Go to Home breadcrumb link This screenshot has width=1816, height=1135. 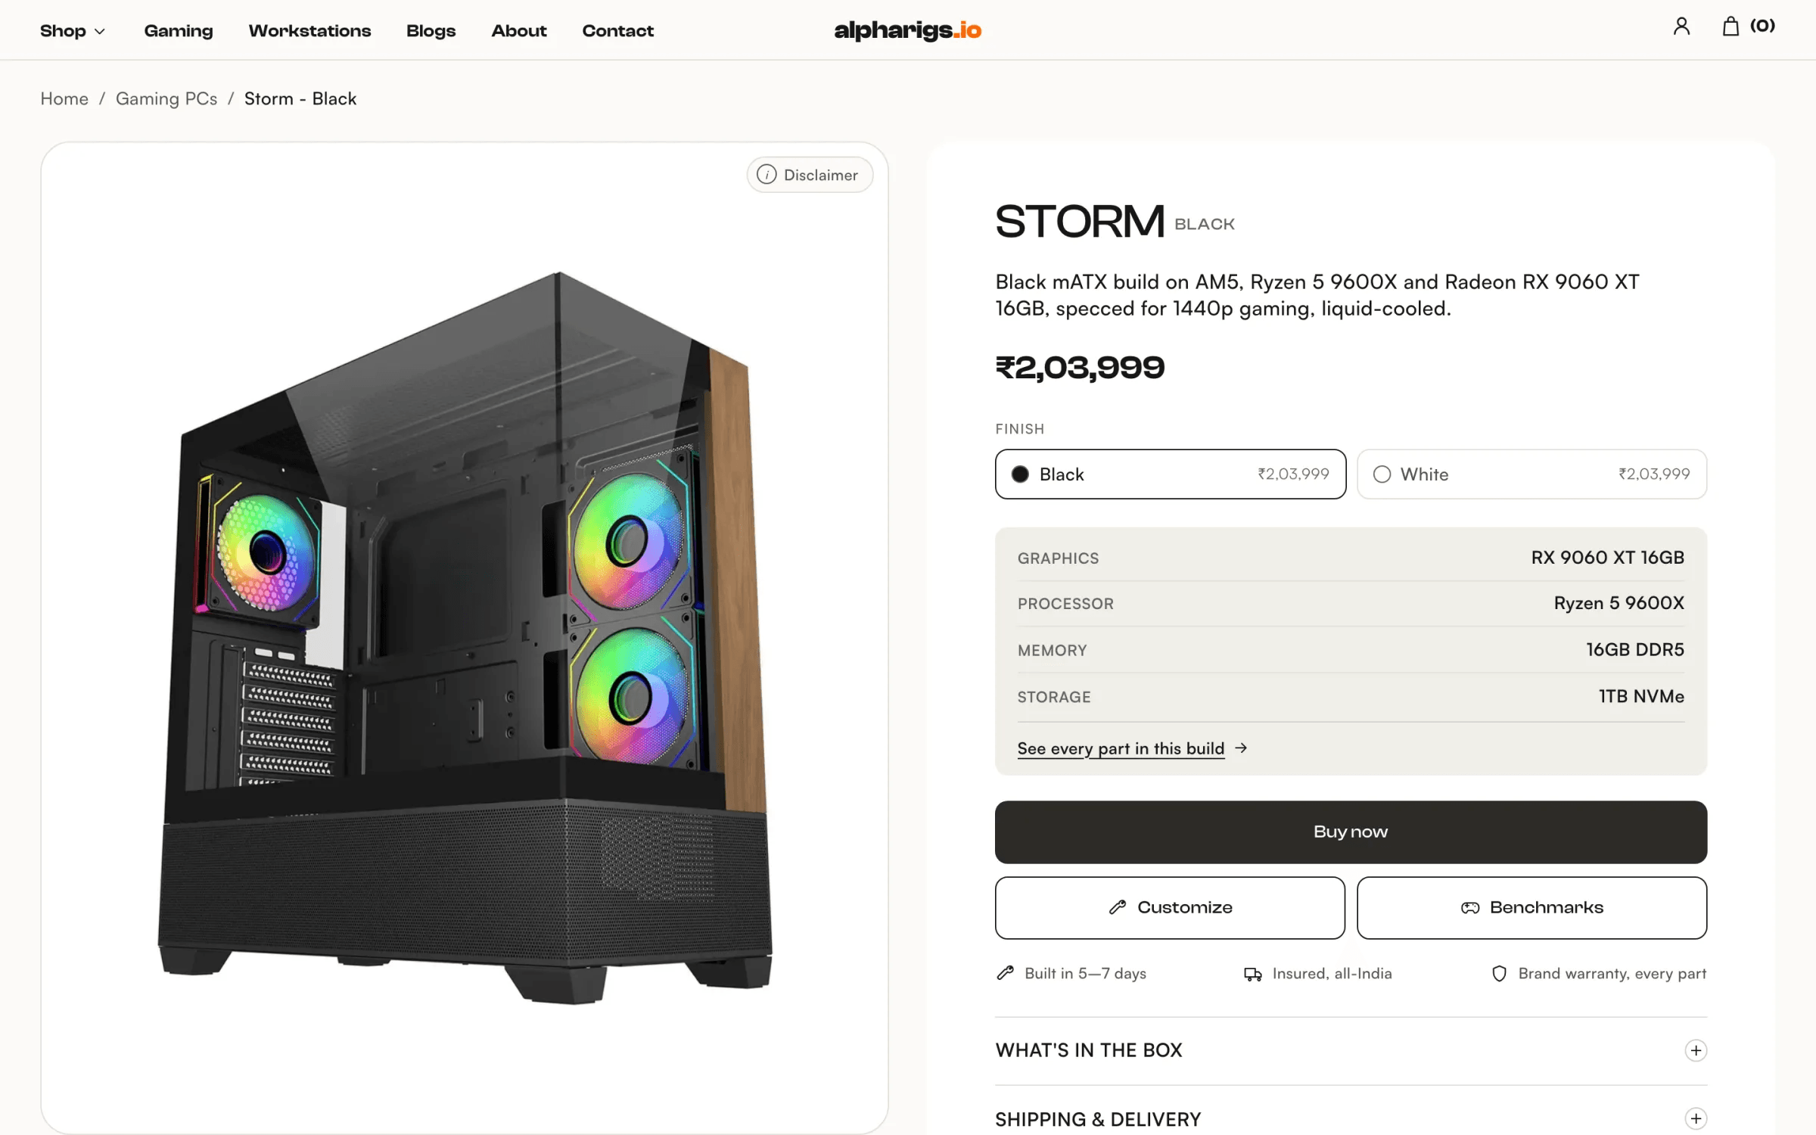click(64, 99)
